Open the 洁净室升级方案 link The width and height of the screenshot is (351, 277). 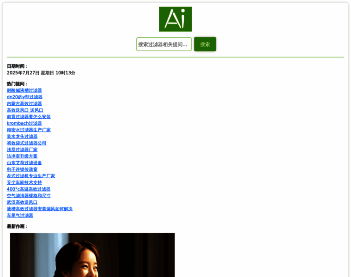click(22, 156)
